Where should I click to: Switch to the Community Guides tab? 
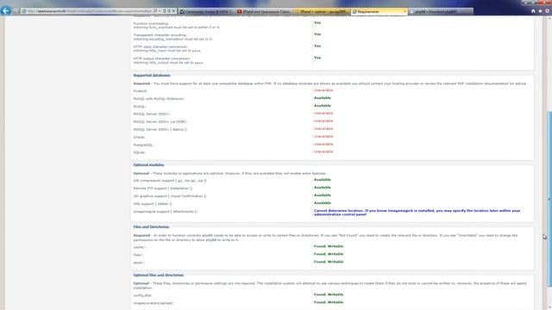tap(206, 11)
